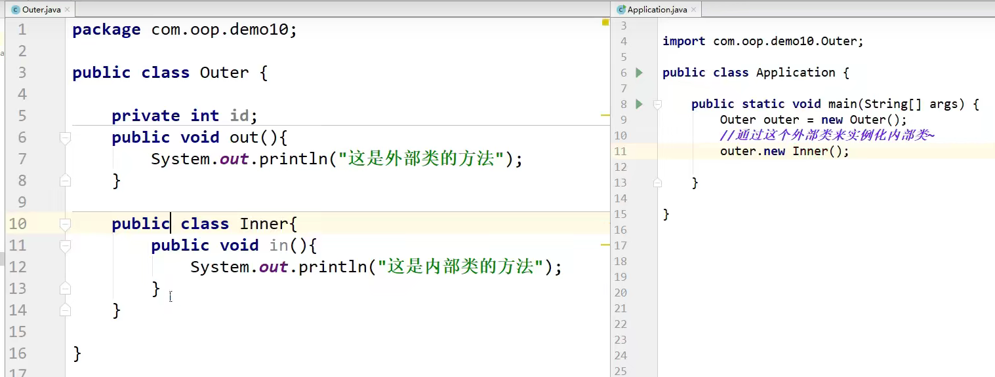Click 'com.oop.demo10;' on line 1
The width and height of the screenshot is (995, 377).
tap(224, 29)
